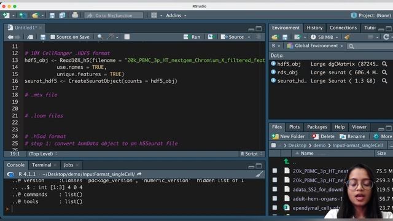The height and width of the screenshot is (221, 393).
Task: Inspect seurat_hdf5 object with its magnifier icon
Action: coord(384,81)
